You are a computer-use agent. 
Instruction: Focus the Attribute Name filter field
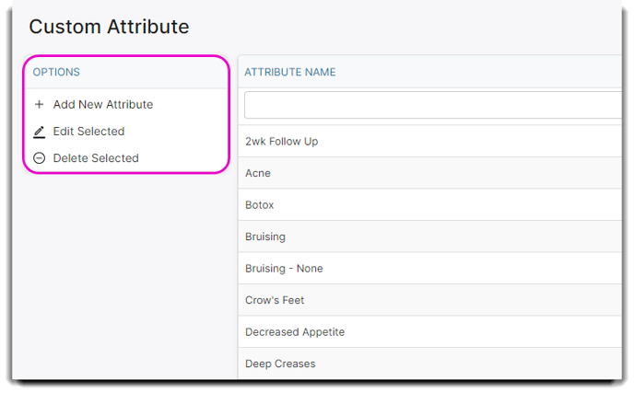[x=432, y=105]
